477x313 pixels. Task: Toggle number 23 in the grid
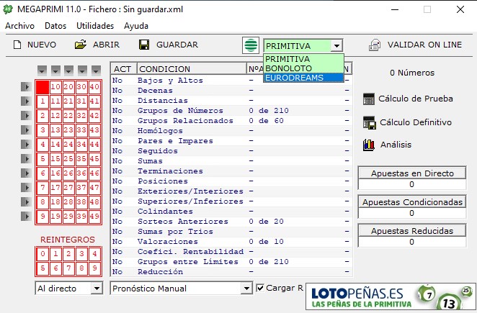point(68,130)
